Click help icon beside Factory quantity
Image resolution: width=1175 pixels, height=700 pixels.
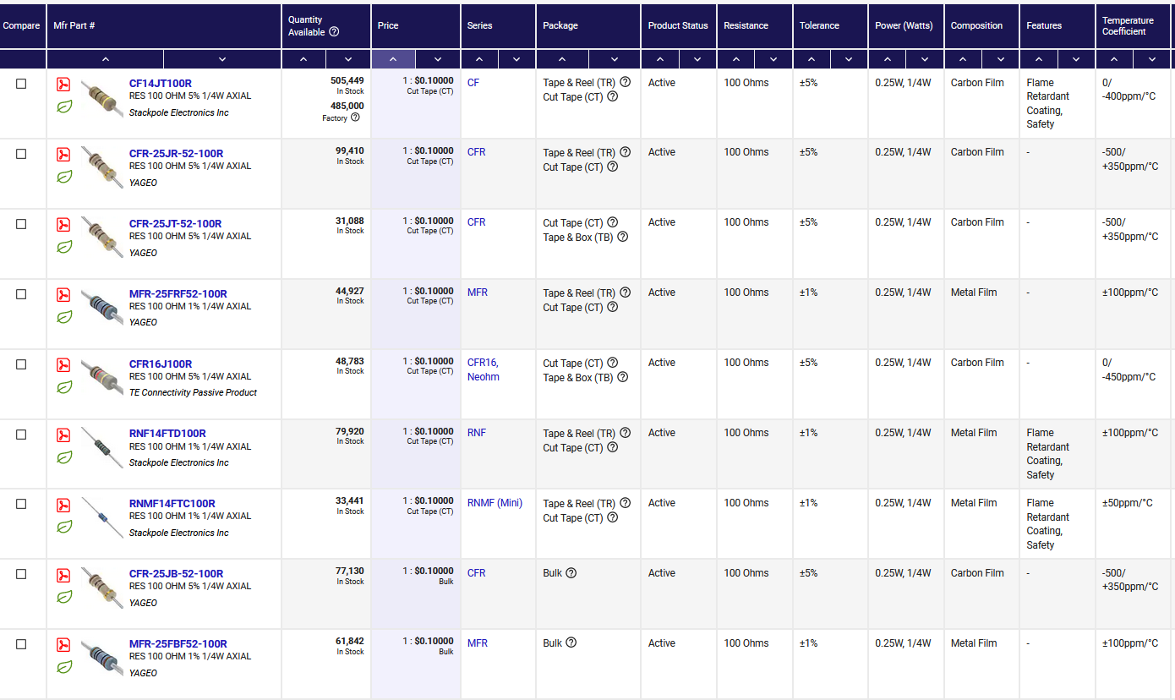[x=355, y=118]
